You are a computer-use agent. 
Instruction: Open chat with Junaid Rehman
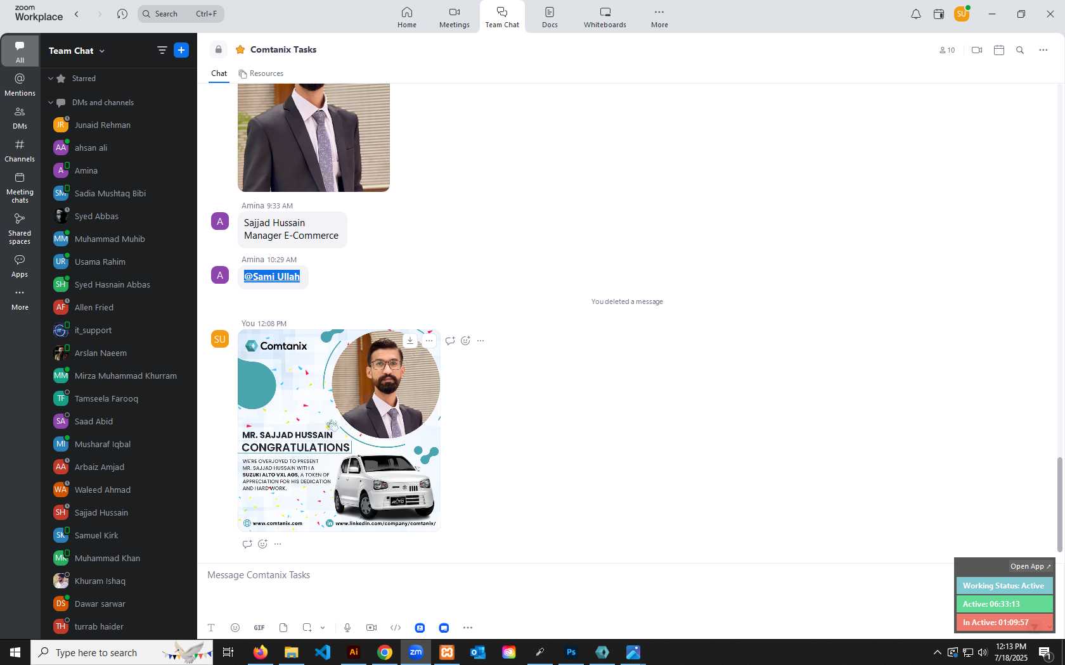119,125
